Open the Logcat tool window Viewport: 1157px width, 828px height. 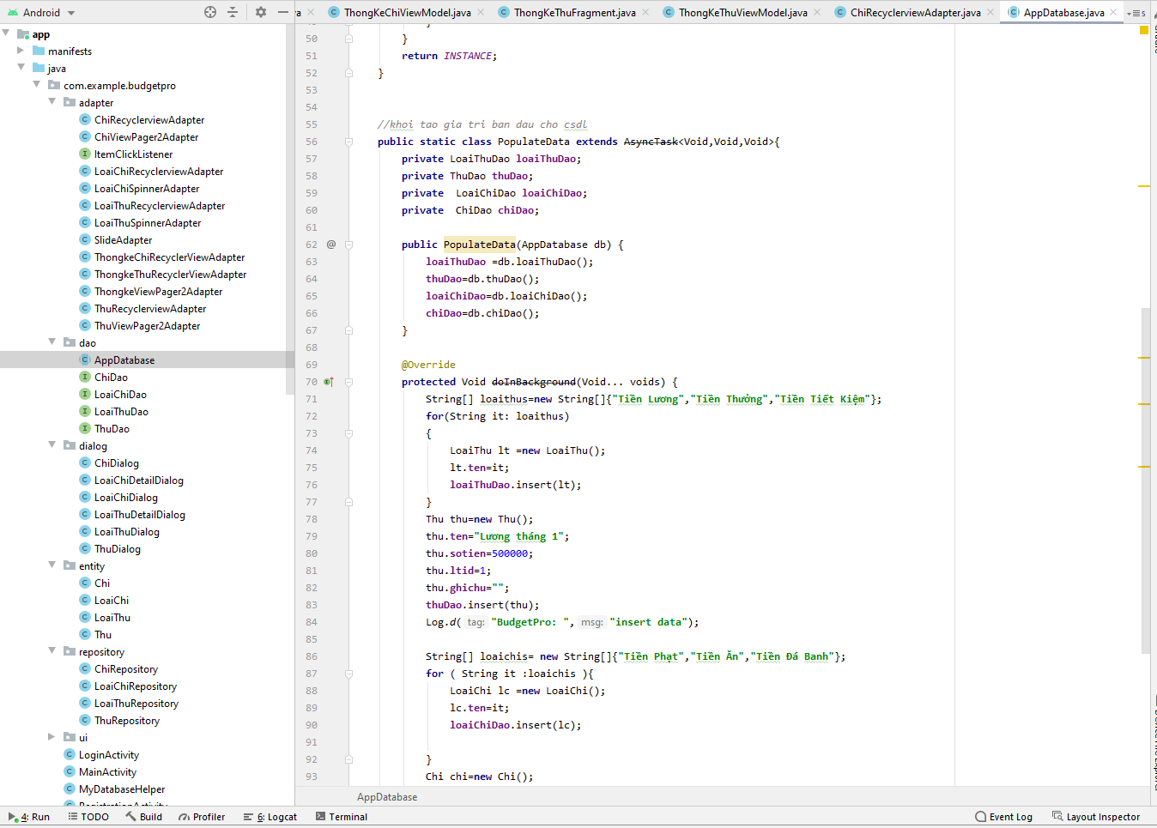point(270,817)
